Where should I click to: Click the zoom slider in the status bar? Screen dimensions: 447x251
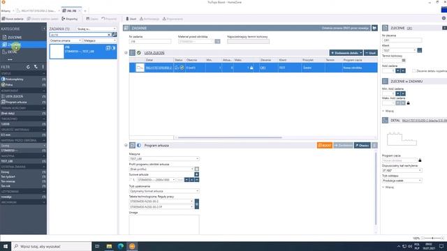tap(433, 238)
